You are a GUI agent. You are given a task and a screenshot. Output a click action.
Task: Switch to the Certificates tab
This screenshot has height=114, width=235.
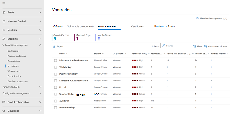pyautogui.click(x=137, y=26)
